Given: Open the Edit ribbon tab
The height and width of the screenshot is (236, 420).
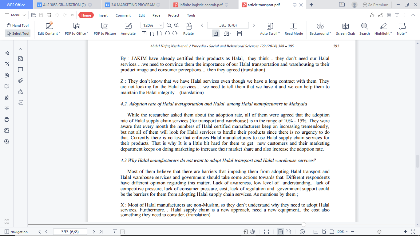Looking at the screenshot, I should pos(142,15).
